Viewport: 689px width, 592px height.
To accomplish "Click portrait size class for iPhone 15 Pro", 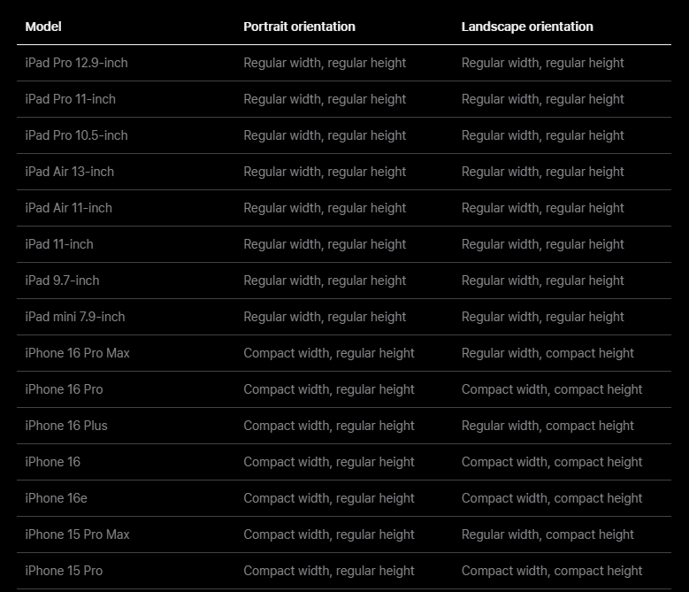I will coord(329,571).
